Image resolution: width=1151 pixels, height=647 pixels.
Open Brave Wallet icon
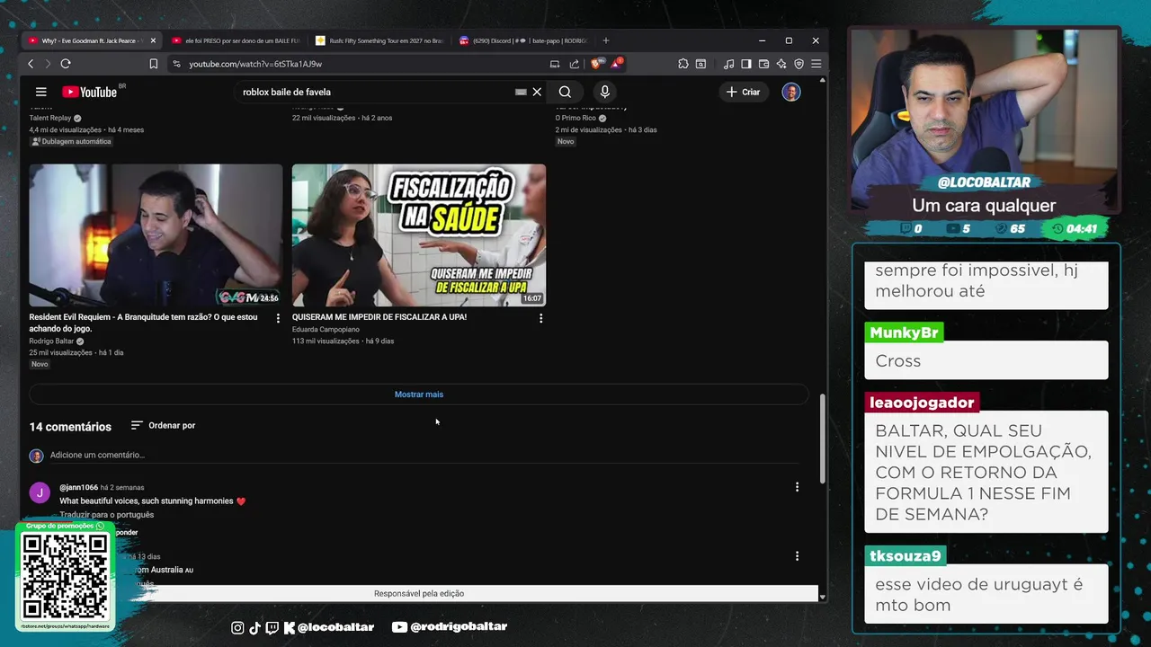763,64
